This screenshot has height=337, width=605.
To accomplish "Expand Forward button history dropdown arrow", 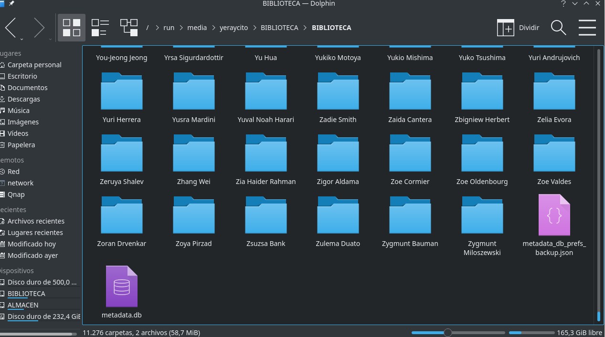I will 50,39.
